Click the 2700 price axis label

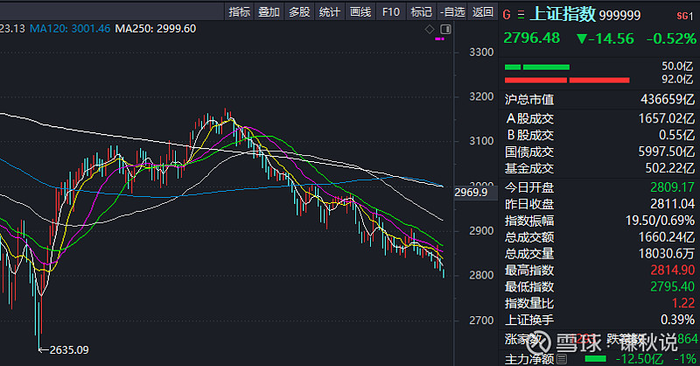[481, 320]
